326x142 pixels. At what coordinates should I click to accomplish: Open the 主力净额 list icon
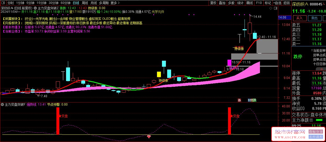[x=311, y=120]
